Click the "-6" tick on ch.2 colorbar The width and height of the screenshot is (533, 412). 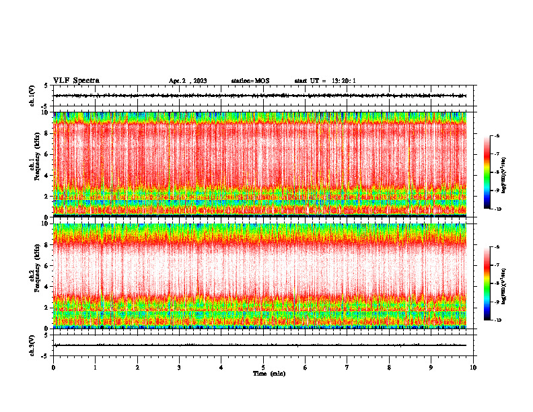pyautogui.click(x=497, y=247)
